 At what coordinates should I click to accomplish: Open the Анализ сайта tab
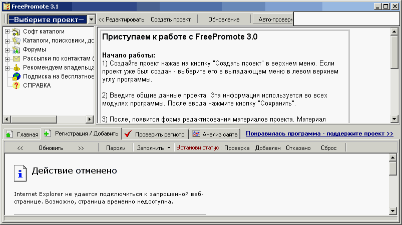pyautogui.click(x=215, y=134)
